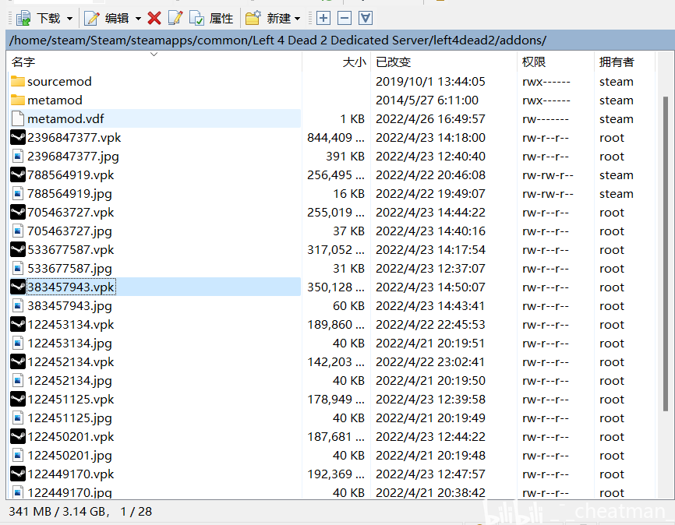Select the file name 122451125.vpk
The width and height of the screenshot is (675, 525).
(71, 400)
